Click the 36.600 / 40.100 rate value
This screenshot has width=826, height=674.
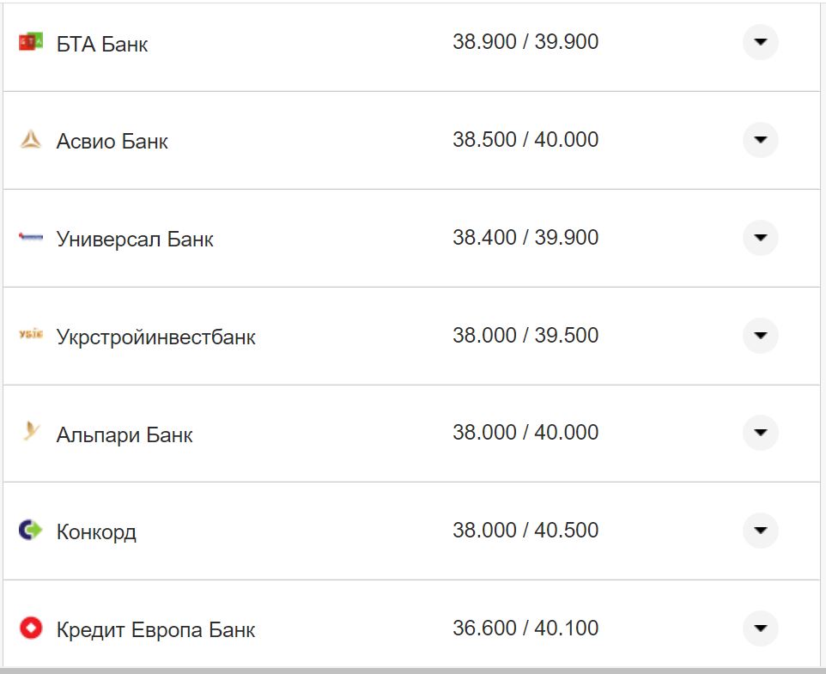(x=525, y=628)
